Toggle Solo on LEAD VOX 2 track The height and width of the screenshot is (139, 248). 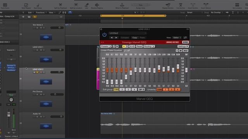point(37,72)
